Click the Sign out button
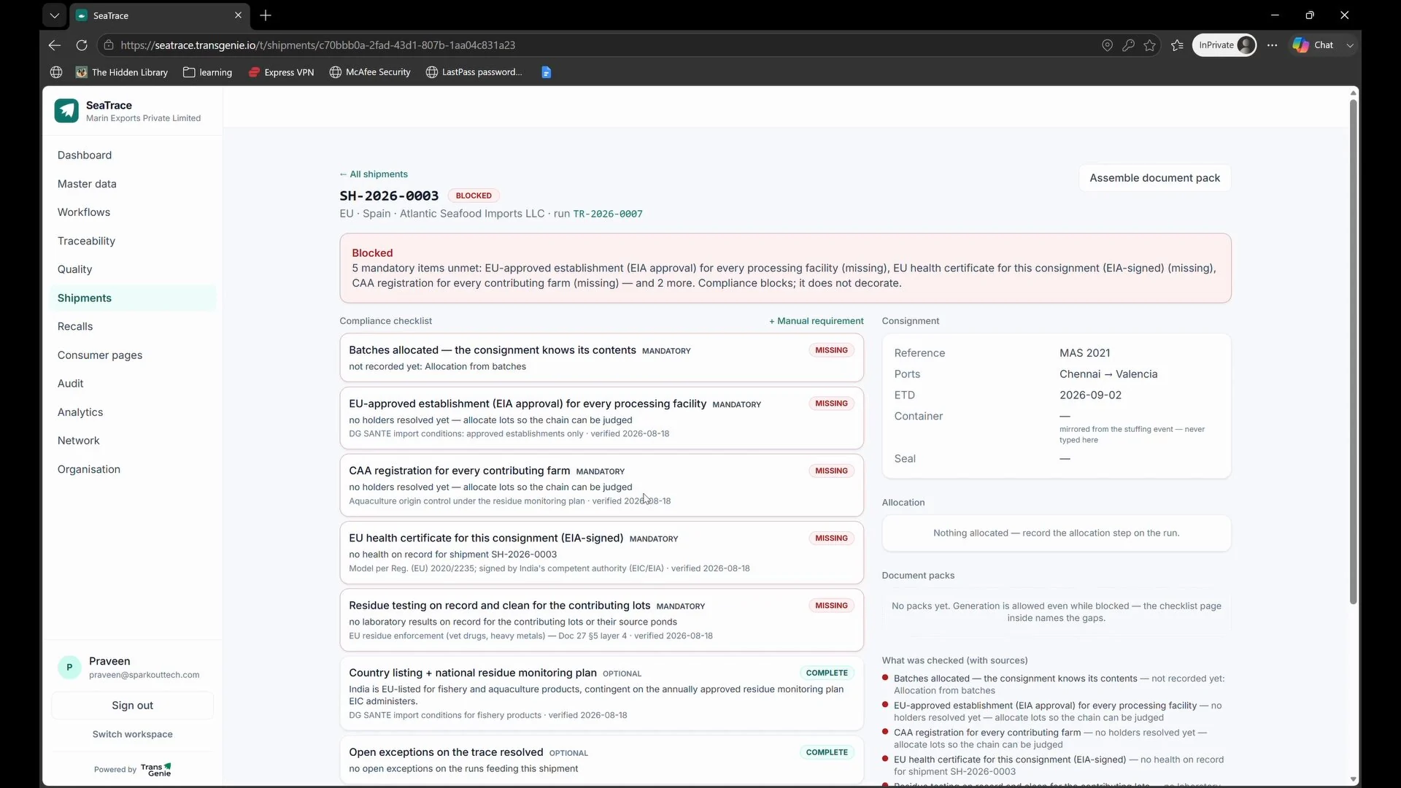Viewport: 1401px width, 788px height. point(132,706)
